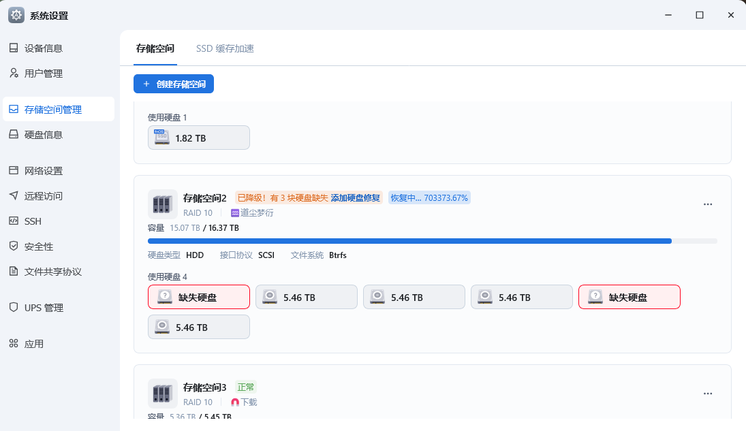Select the first 缺失硬盘 slot in 存储空间2
The image size is (746, 431).
coord(199,297)
